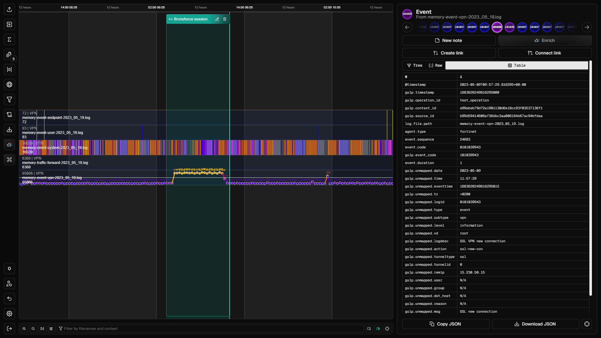Screen dimensions: 601x338
Task: Click the zoom in icon in bottom toolbar
Action: [24, 329]
